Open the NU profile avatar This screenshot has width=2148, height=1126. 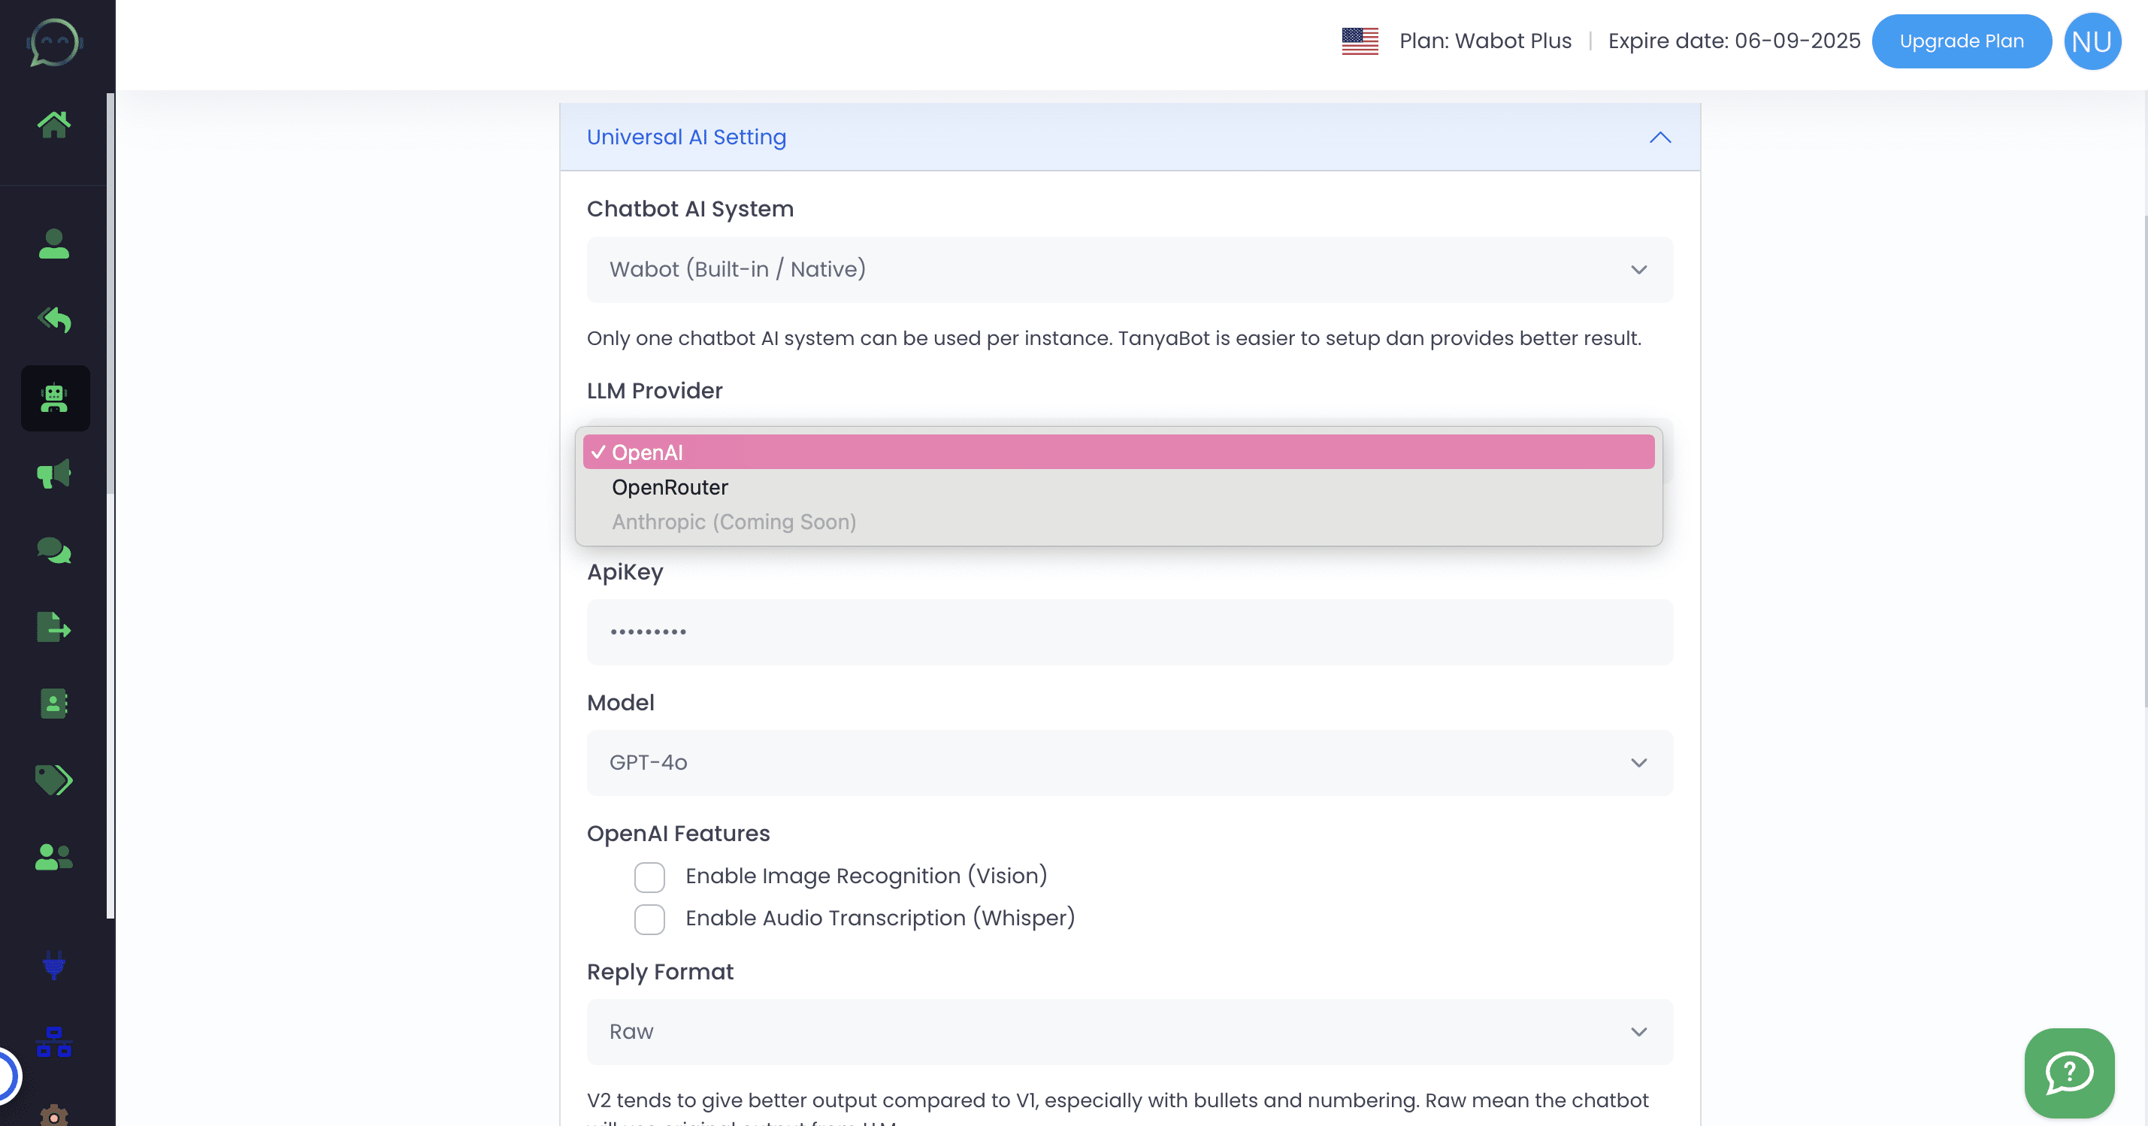2092,41
